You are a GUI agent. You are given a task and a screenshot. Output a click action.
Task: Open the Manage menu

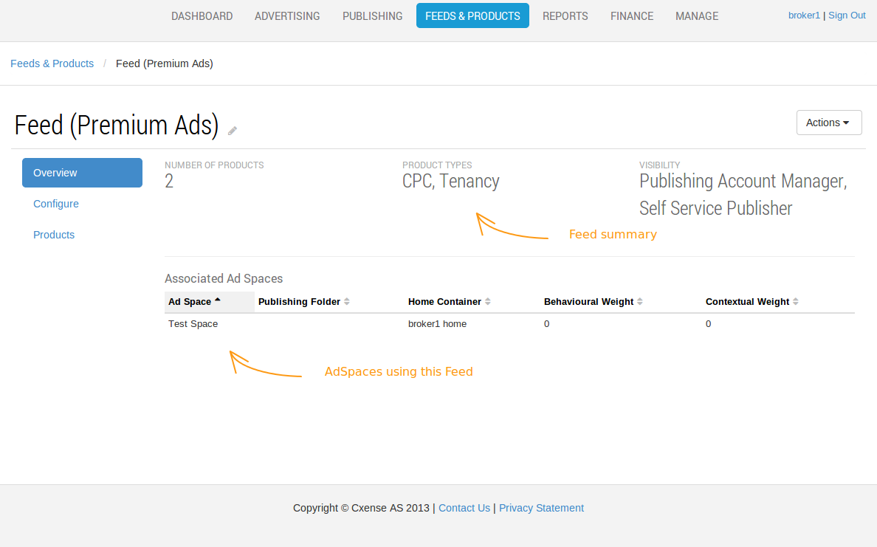(x=697, y=16)
